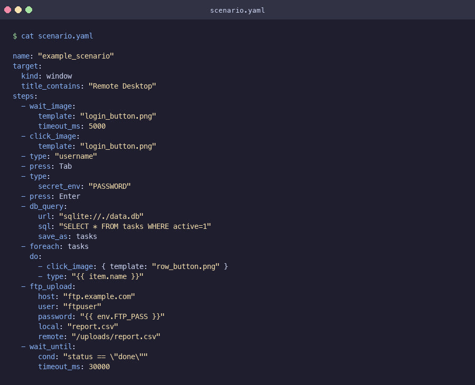
Task: Click the "Remote Desktop" string
Action: [x=122, y=86]
